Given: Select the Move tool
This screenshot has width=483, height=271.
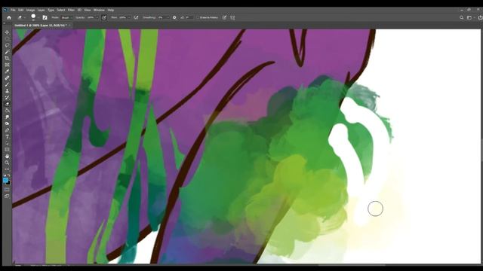Looking at the screenshot, I should point(7,32).
